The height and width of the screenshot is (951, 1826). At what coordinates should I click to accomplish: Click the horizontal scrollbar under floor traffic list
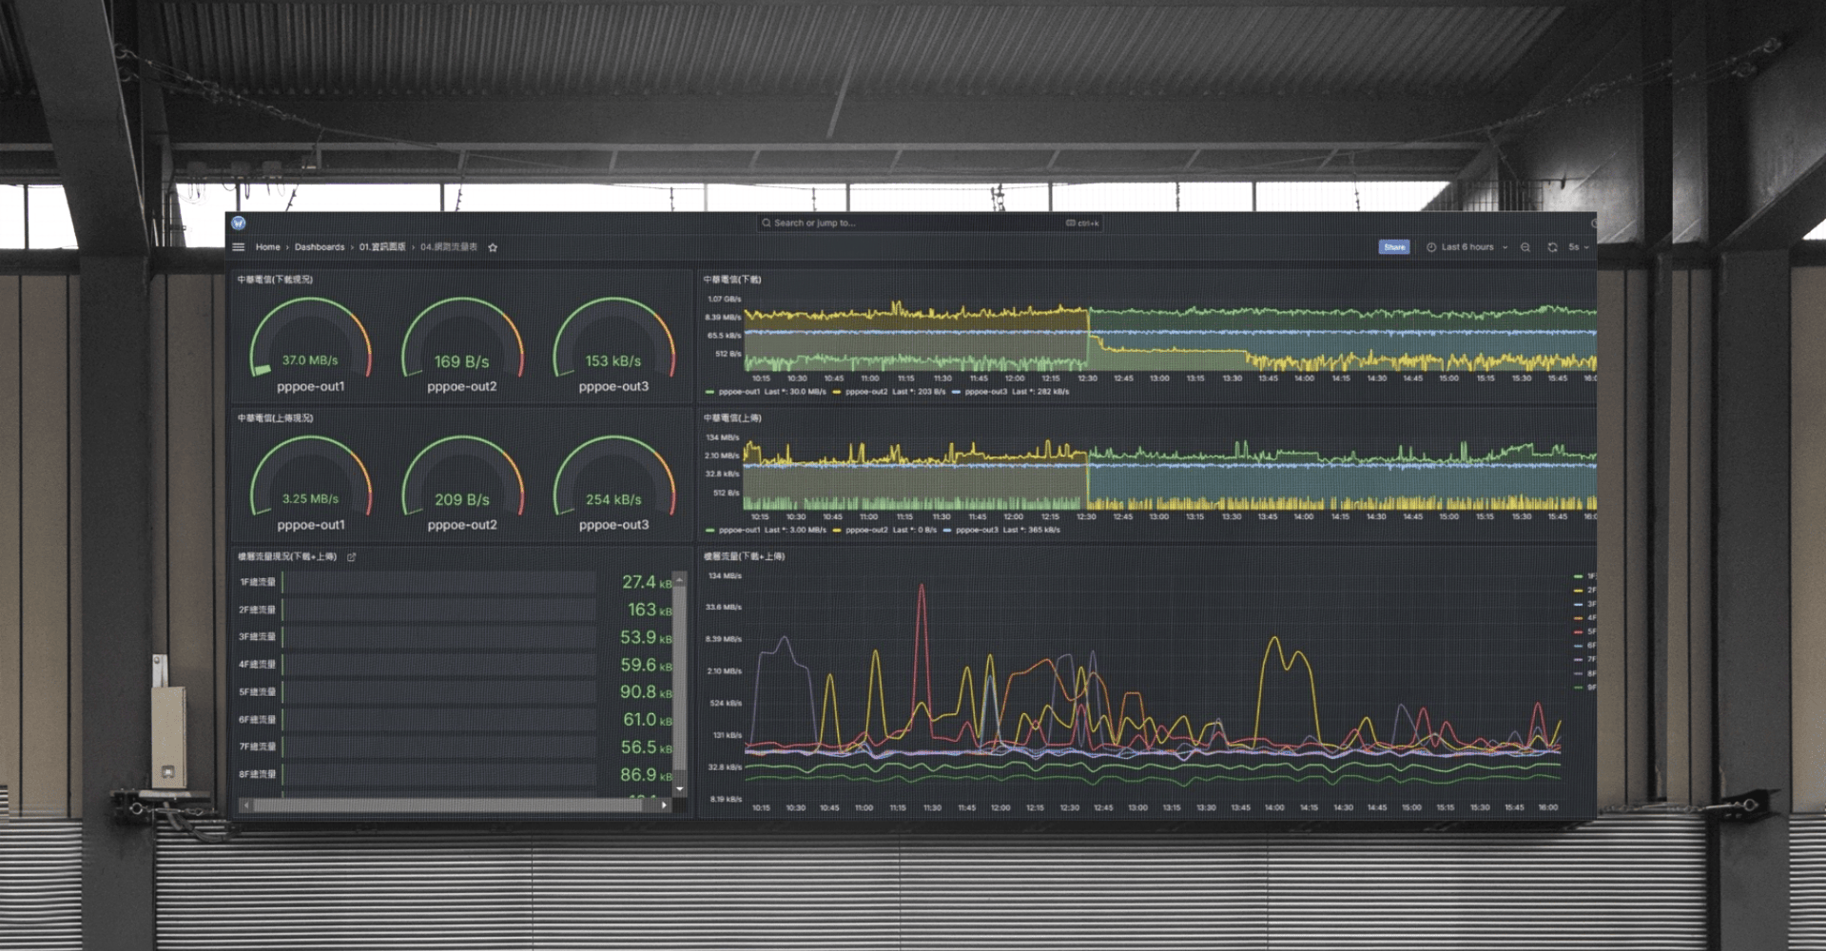447,805
